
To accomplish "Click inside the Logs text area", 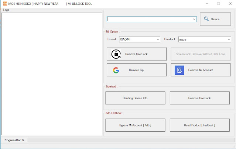I will [52, 74].
